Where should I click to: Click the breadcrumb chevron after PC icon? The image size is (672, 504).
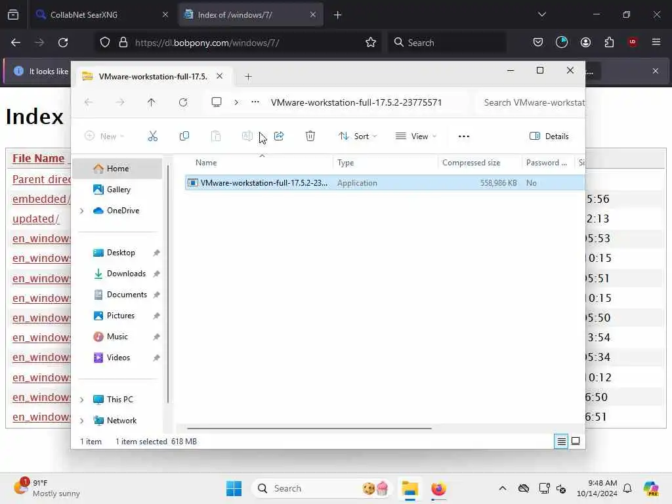click(236, 102)
